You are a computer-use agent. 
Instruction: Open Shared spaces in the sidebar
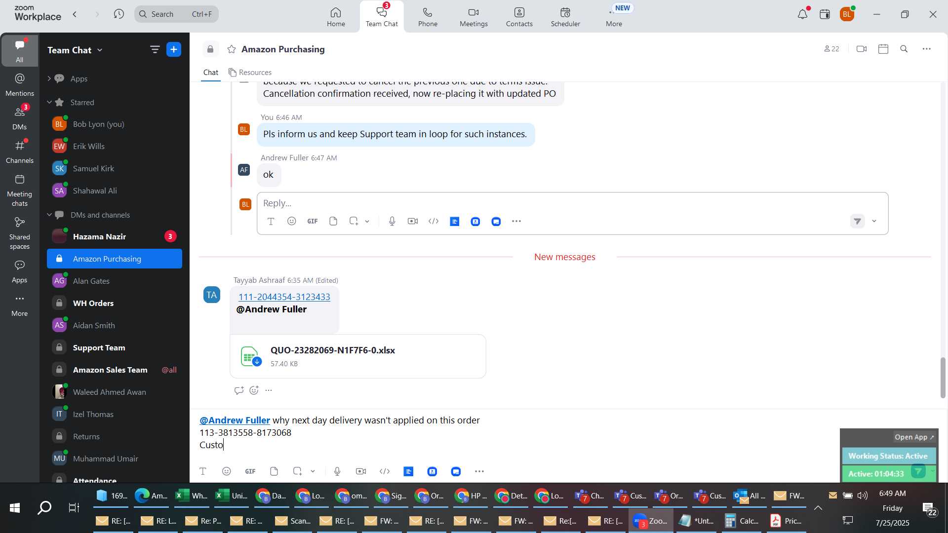[19, 233]
